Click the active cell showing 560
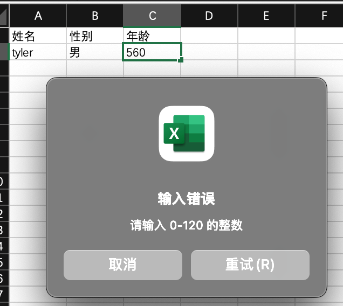The height and width of the screenshot is (306, 343). [x=152, y=52]
